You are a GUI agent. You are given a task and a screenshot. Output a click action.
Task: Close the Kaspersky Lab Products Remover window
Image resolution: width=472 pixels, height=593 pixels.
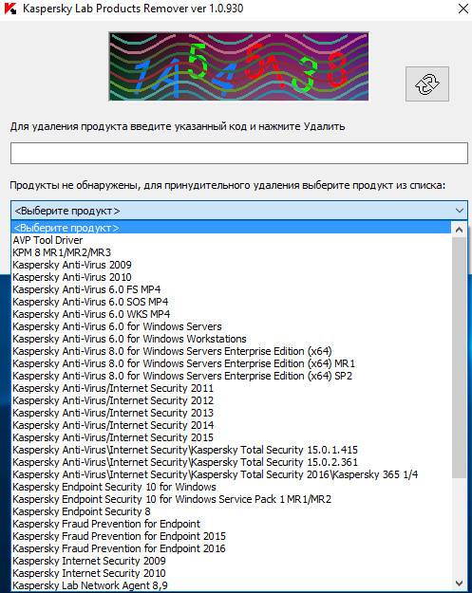coord(463,9)
